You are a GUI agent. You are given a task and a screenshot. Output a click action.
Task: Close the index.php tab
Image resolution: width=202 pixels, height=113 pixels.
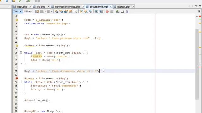[30, 7]
